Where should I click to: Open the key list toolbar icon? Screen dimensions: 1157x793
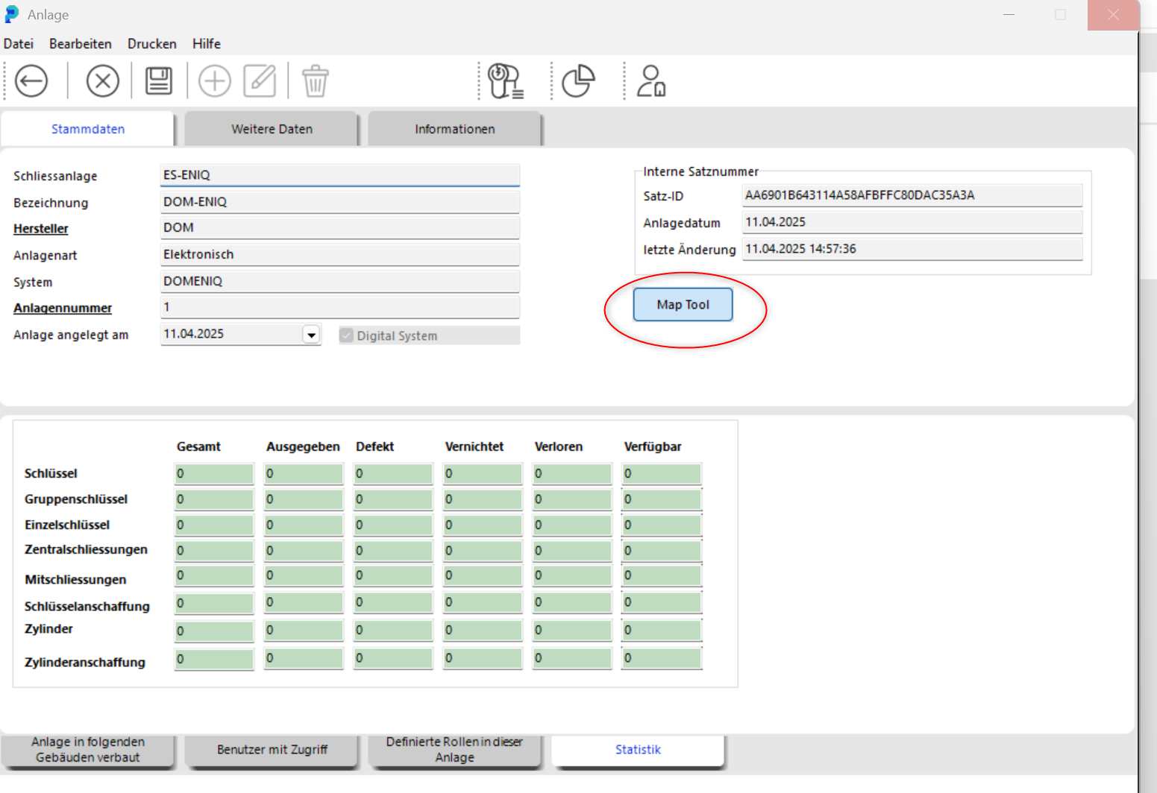click(506, 81)
